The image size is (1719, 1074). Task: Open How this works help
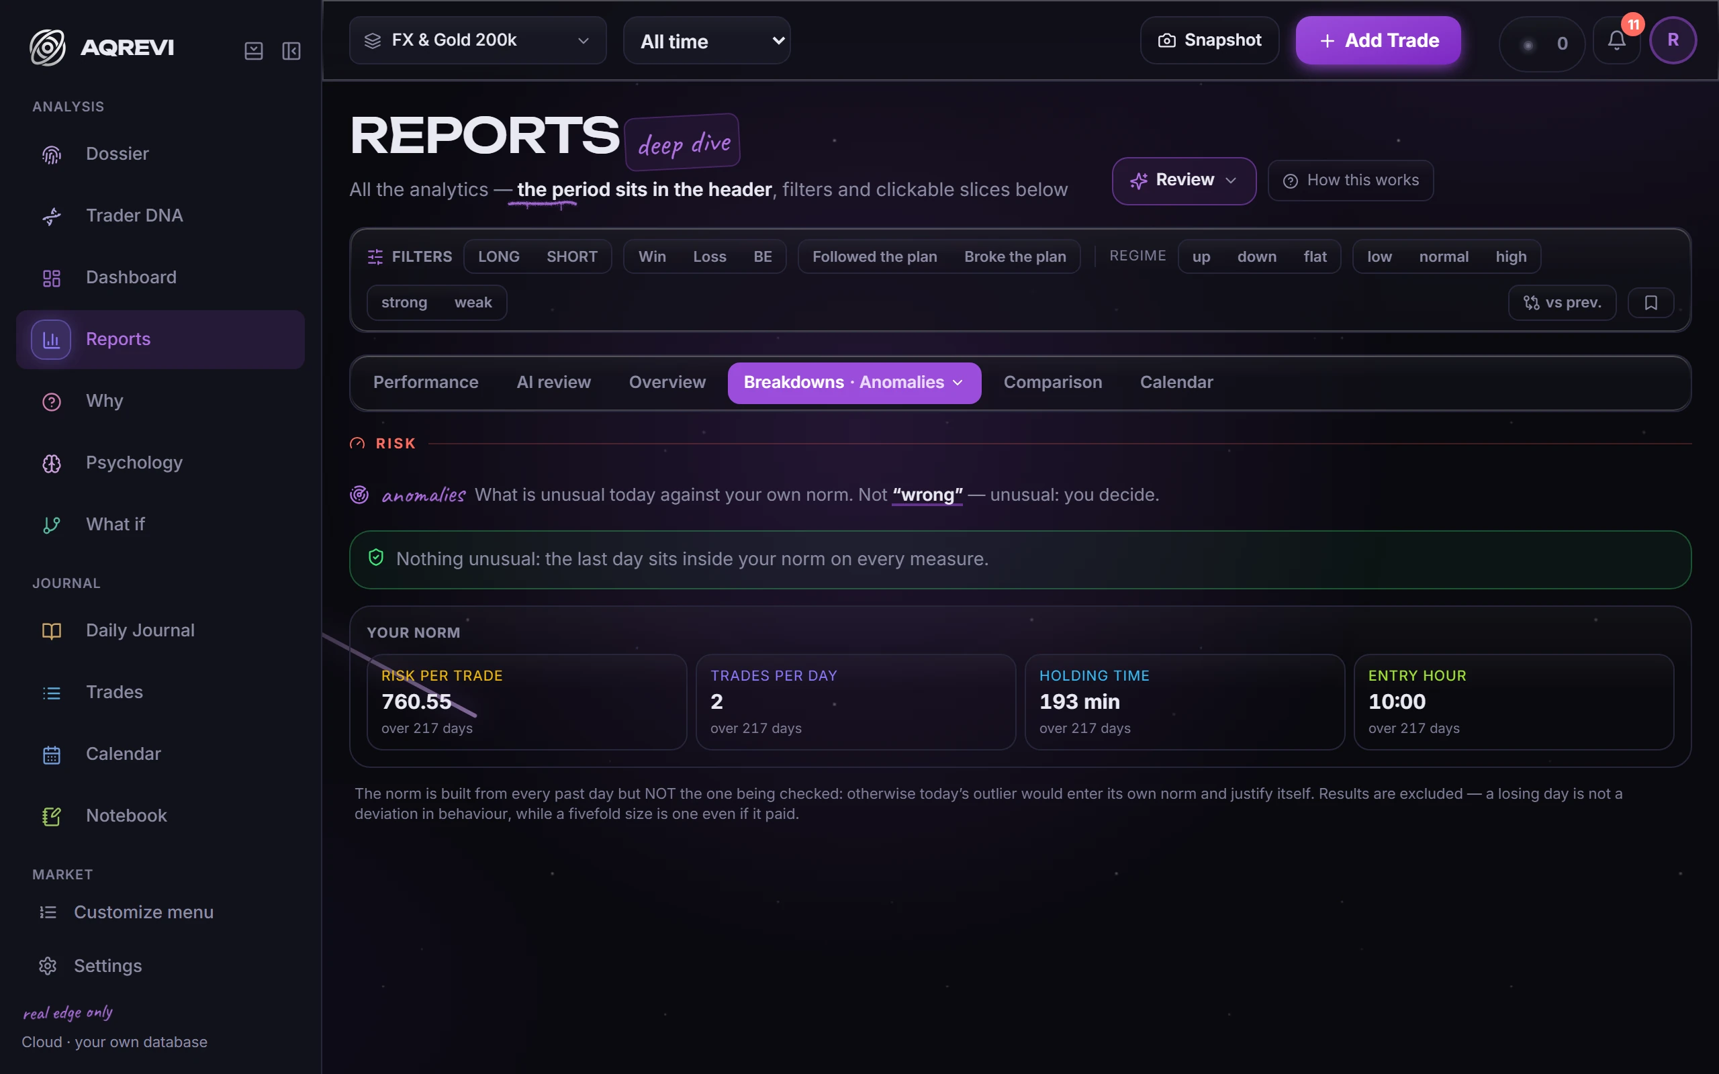tap(1350, 181)
